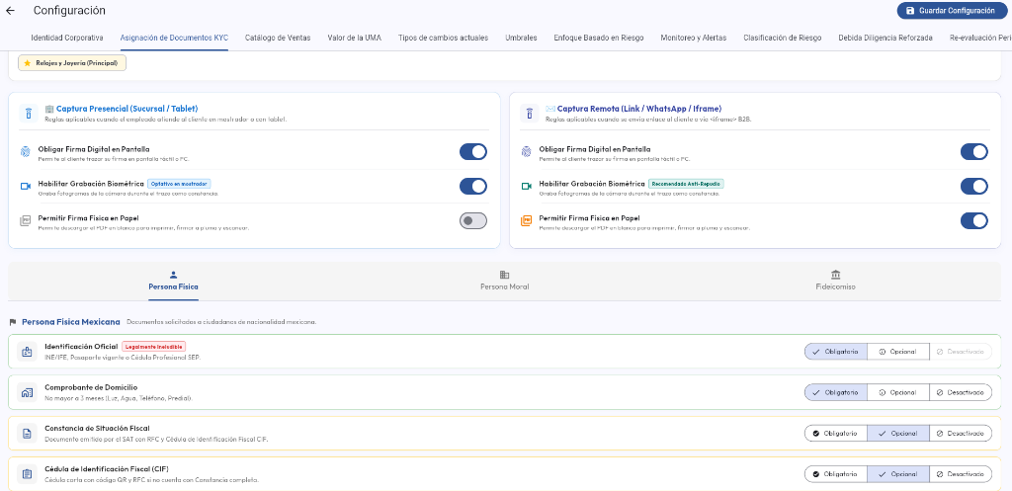Set Cédula de Identificación Fiscal to Opcional
1012x491 pixels.
[897, 473]
